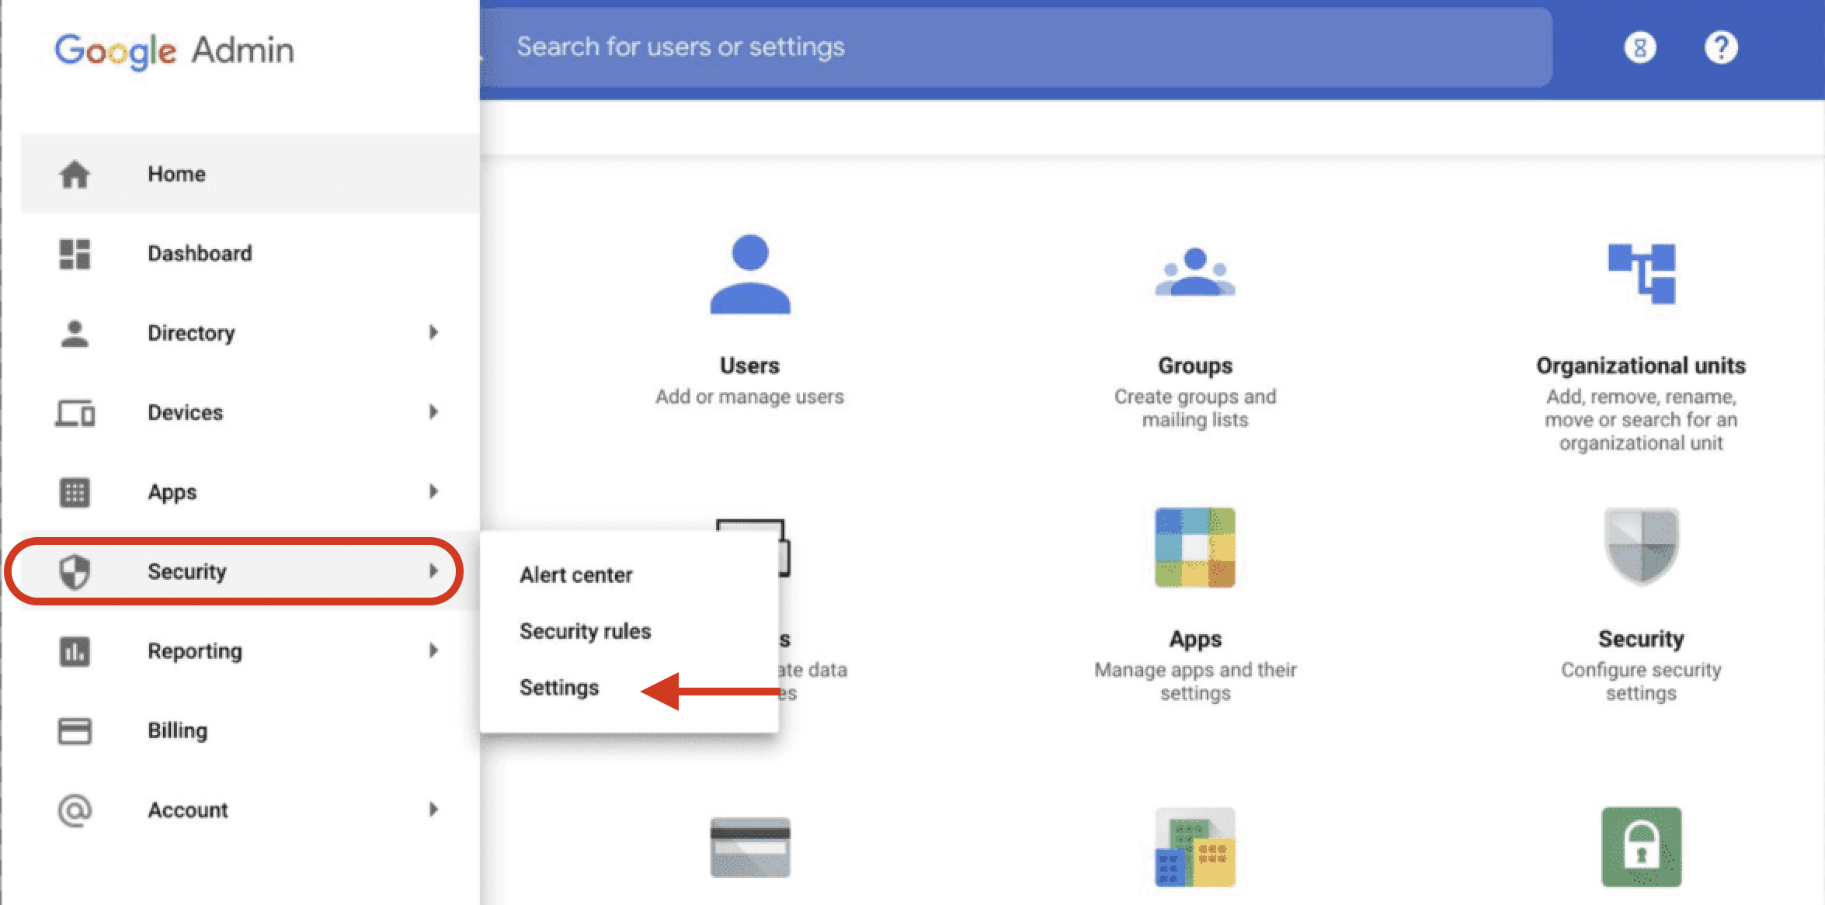Click the Devices label in sidebar
This screenshot has width=1825, height=905.
click(186, 413)
